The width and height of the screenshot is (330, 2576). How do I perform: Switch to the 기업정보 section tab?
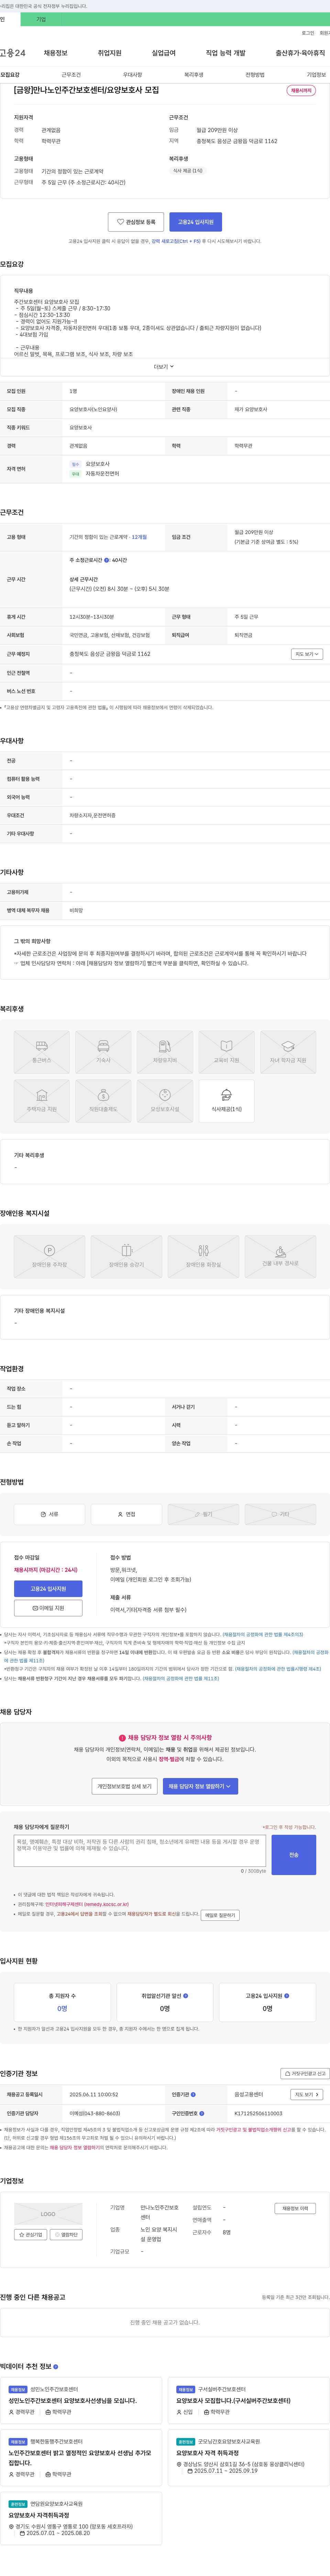tap(316, 75)
